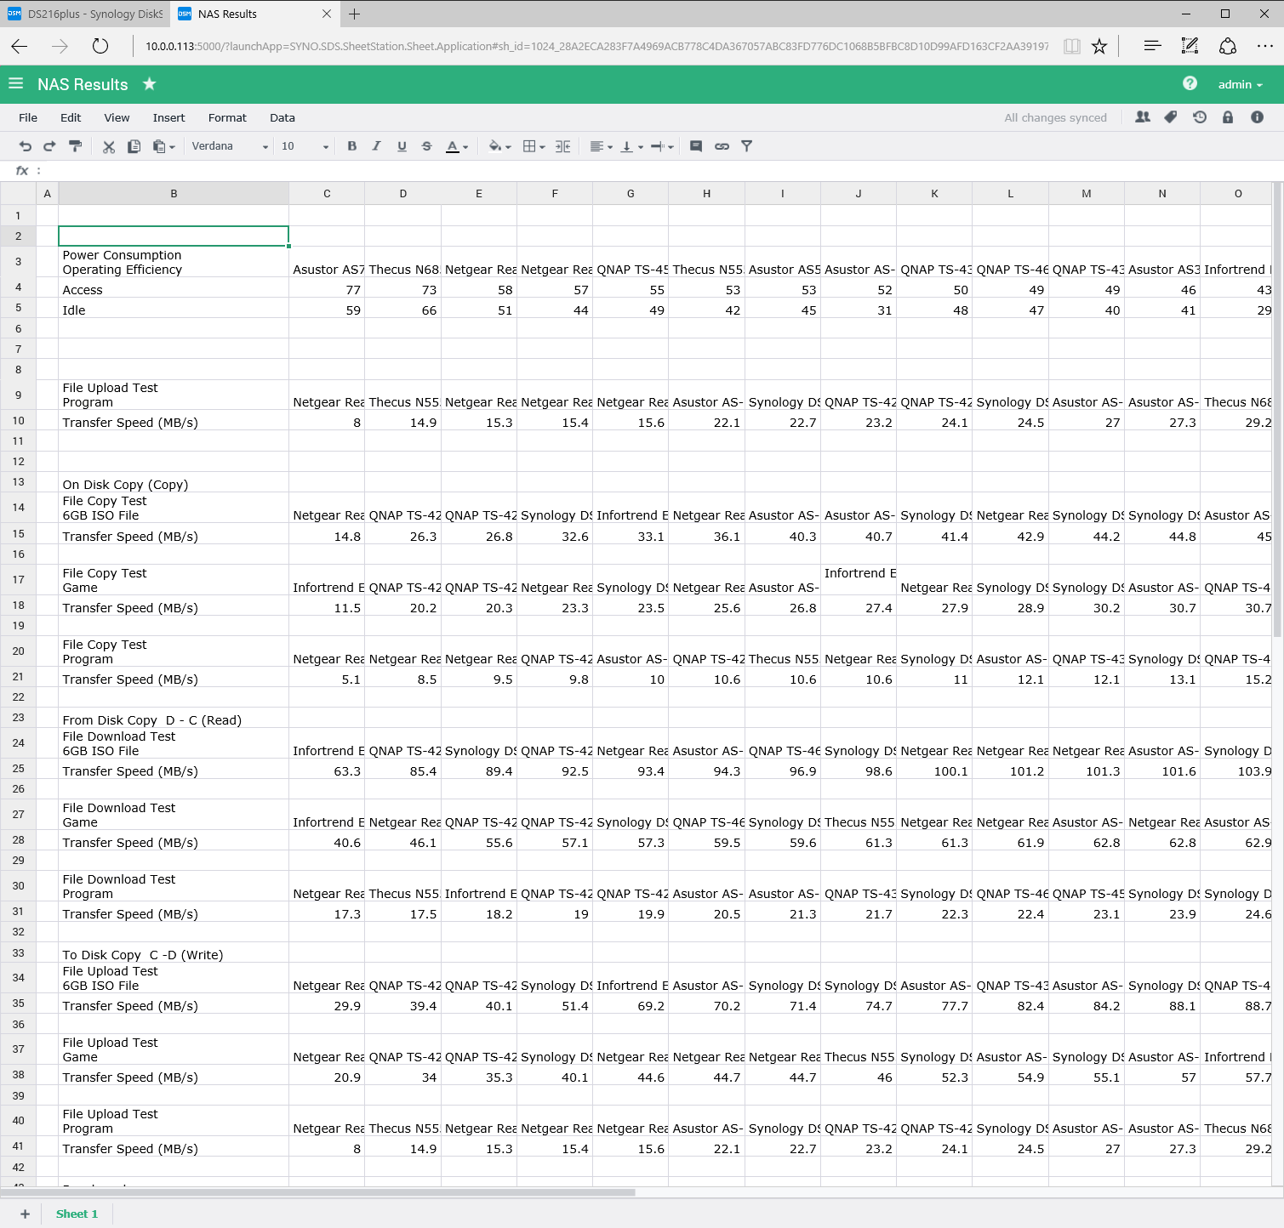Refresh the browser page
Viewport: 1284px width, 1228px height.
[100, 46]
